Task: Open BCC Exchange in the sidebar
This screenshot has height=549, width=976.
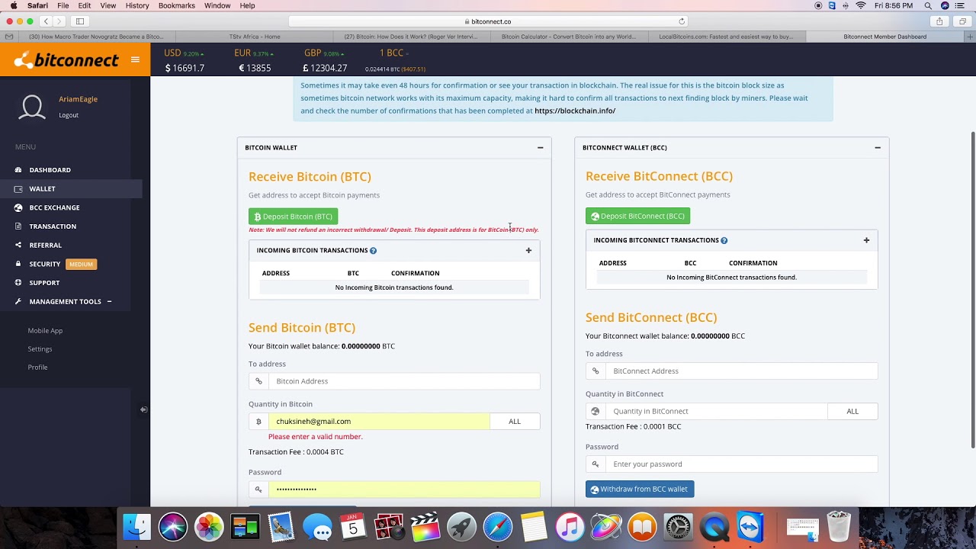Action: click(54, 207)
